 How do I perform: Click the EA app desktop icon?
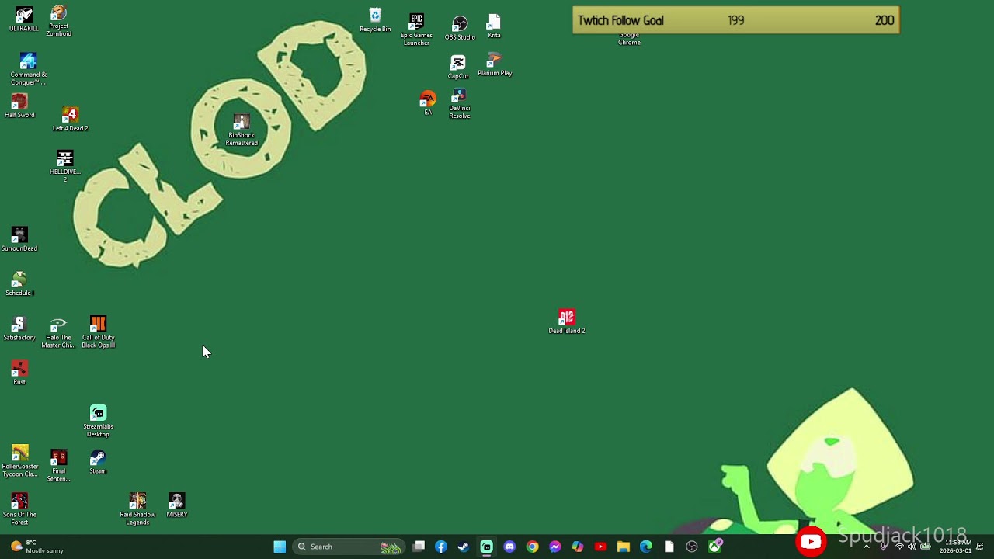[427, 104]
